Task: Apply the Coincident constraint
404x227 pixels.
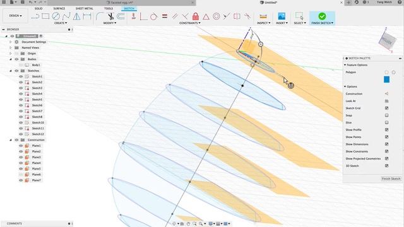Action: point(143,16)
